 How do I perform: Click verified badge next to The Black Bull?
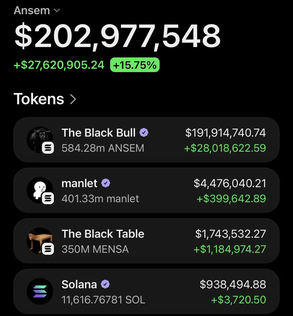pyautogui.click(x=144, y=133)
